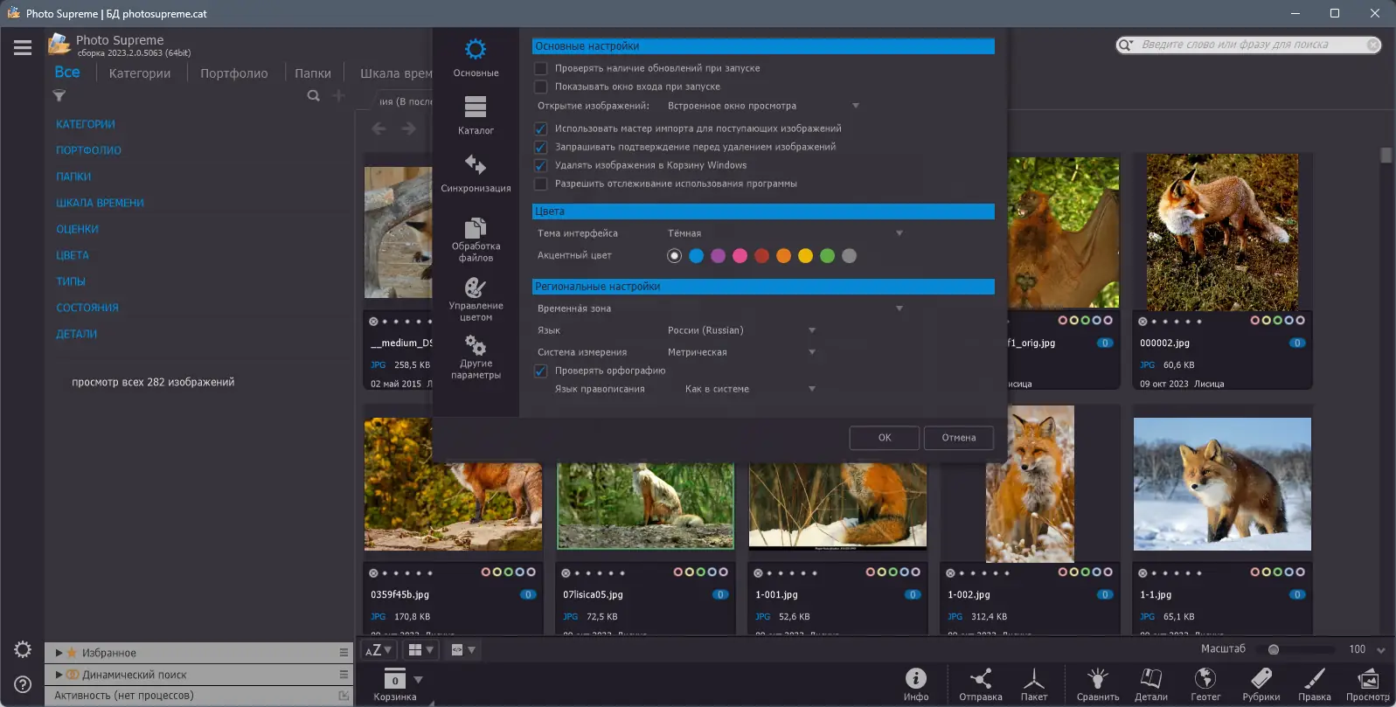The height and width of the screenshot is (707, 1396).
Task: Expand the Динамический поиск panel
Action: click(59, 674)
